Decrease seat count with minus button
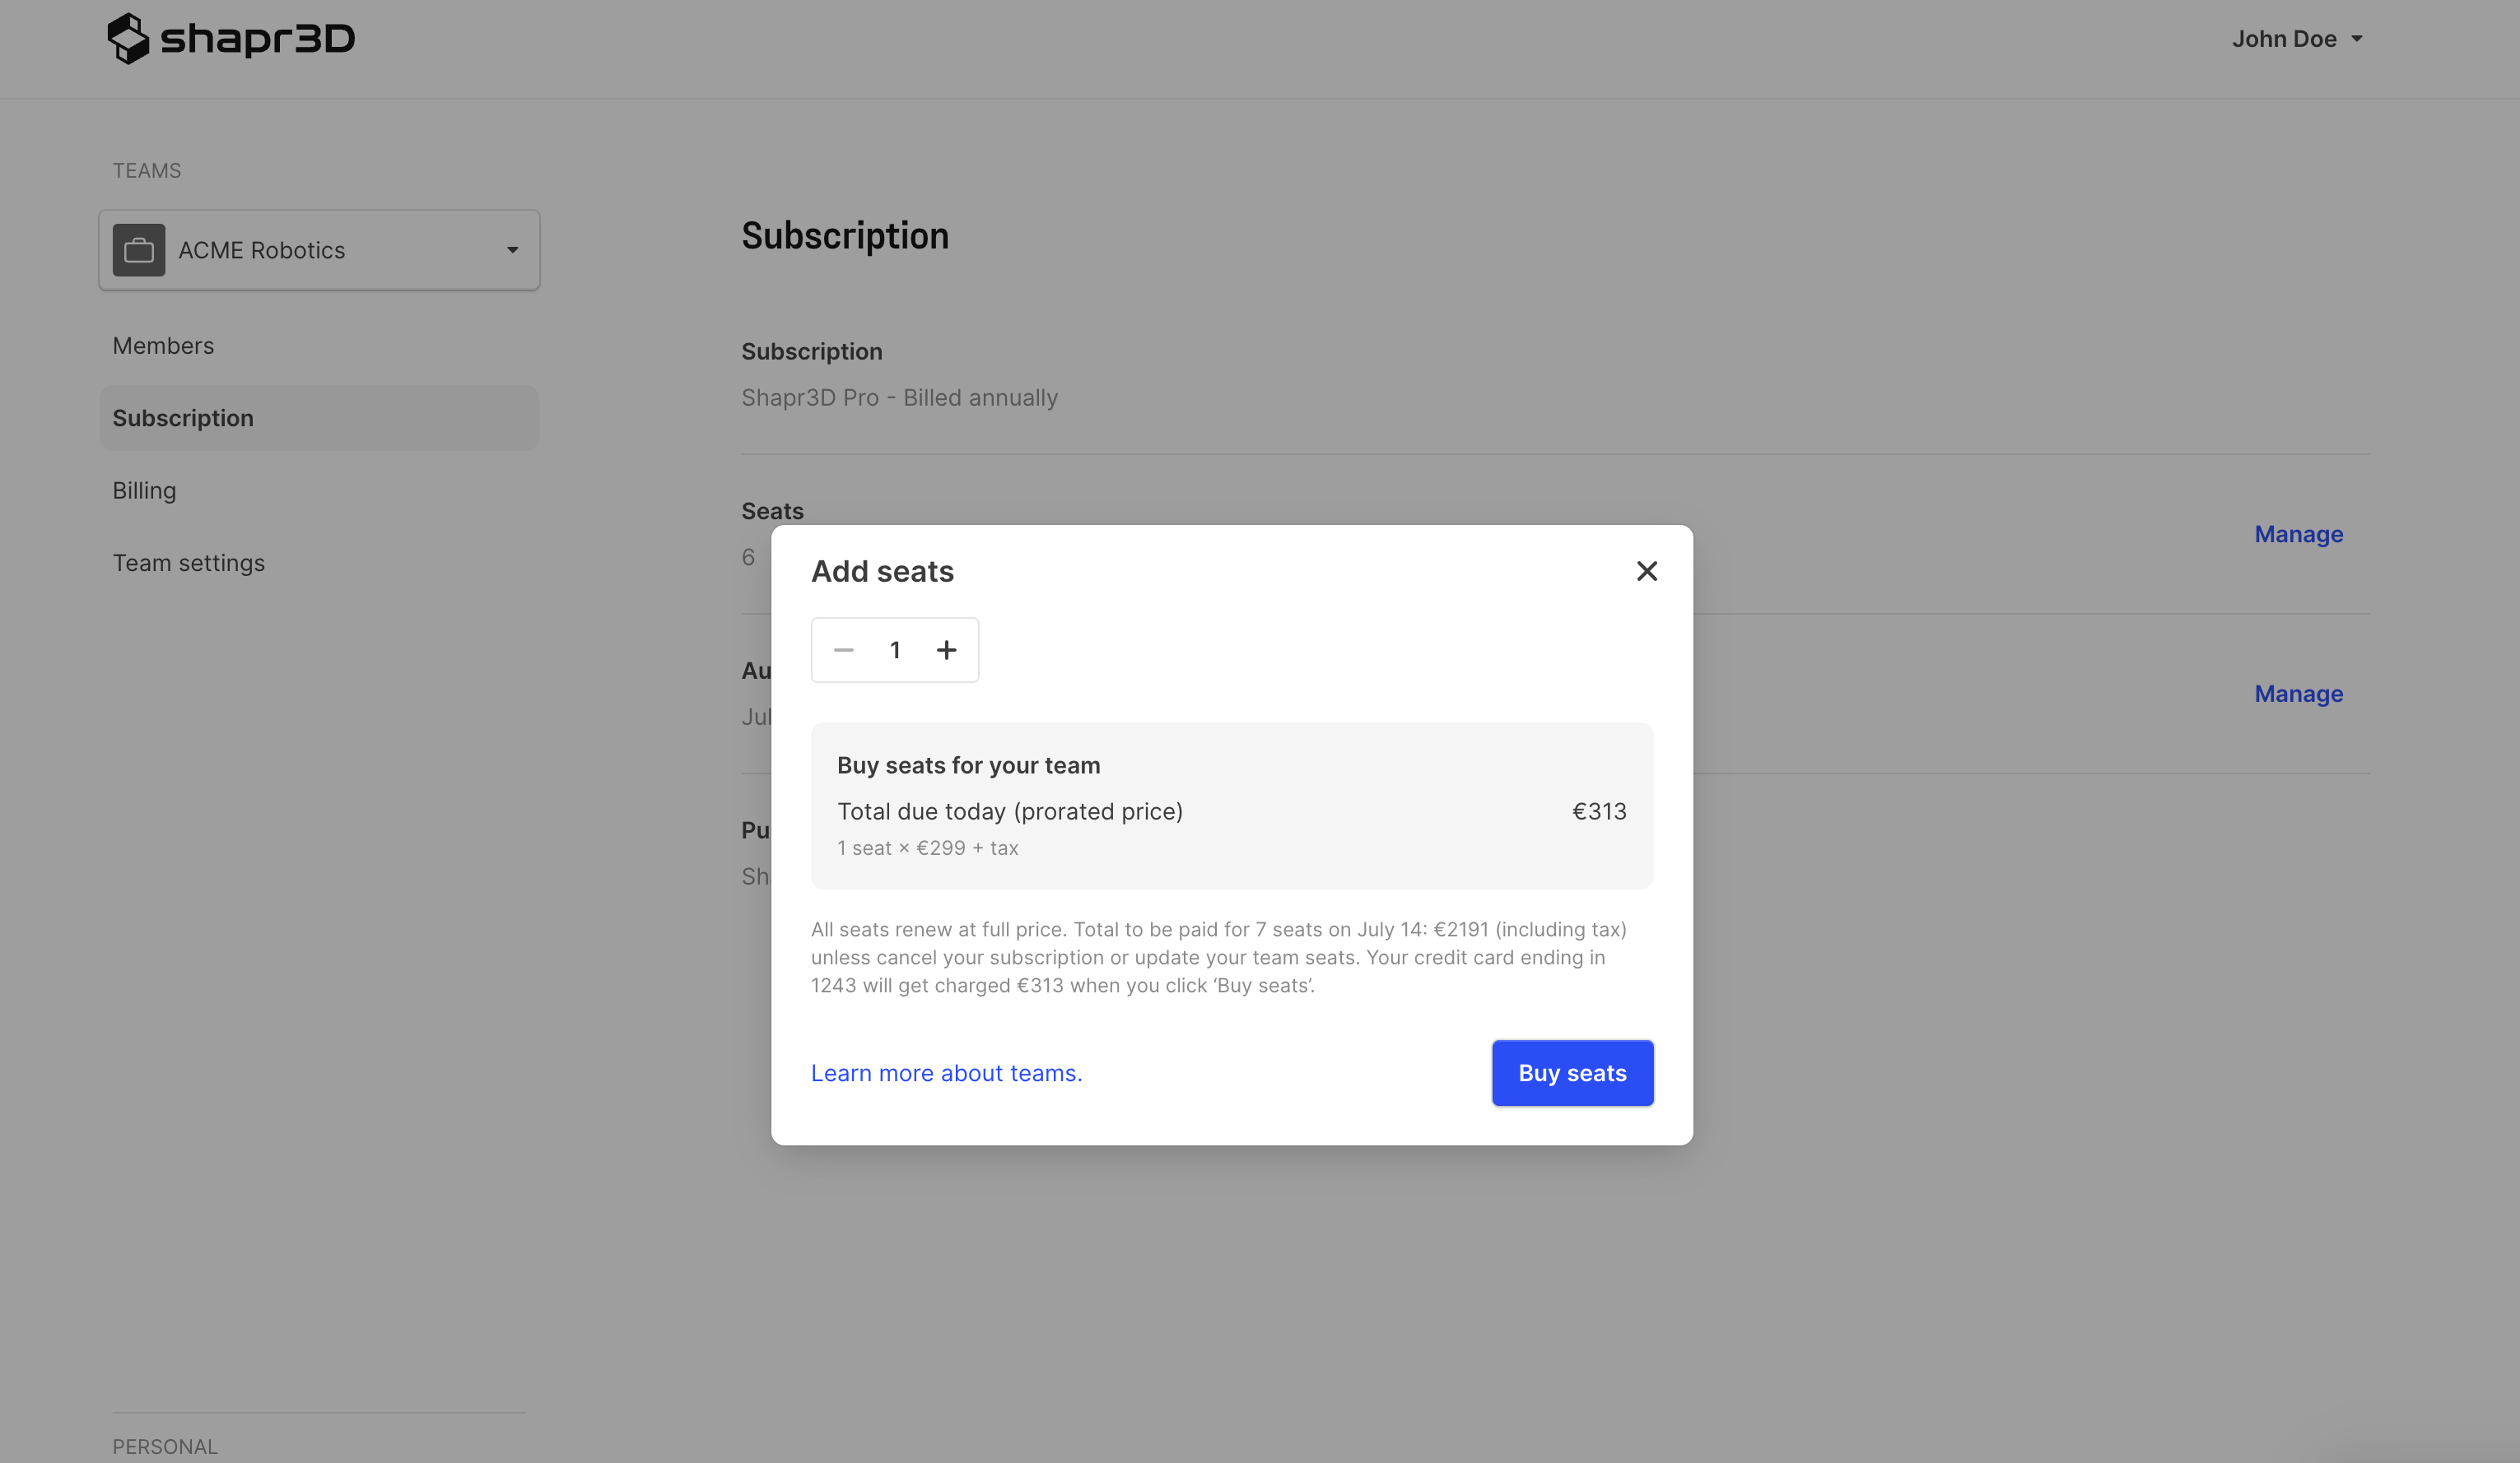2520x1463 pixels. (x=844, y=651)
